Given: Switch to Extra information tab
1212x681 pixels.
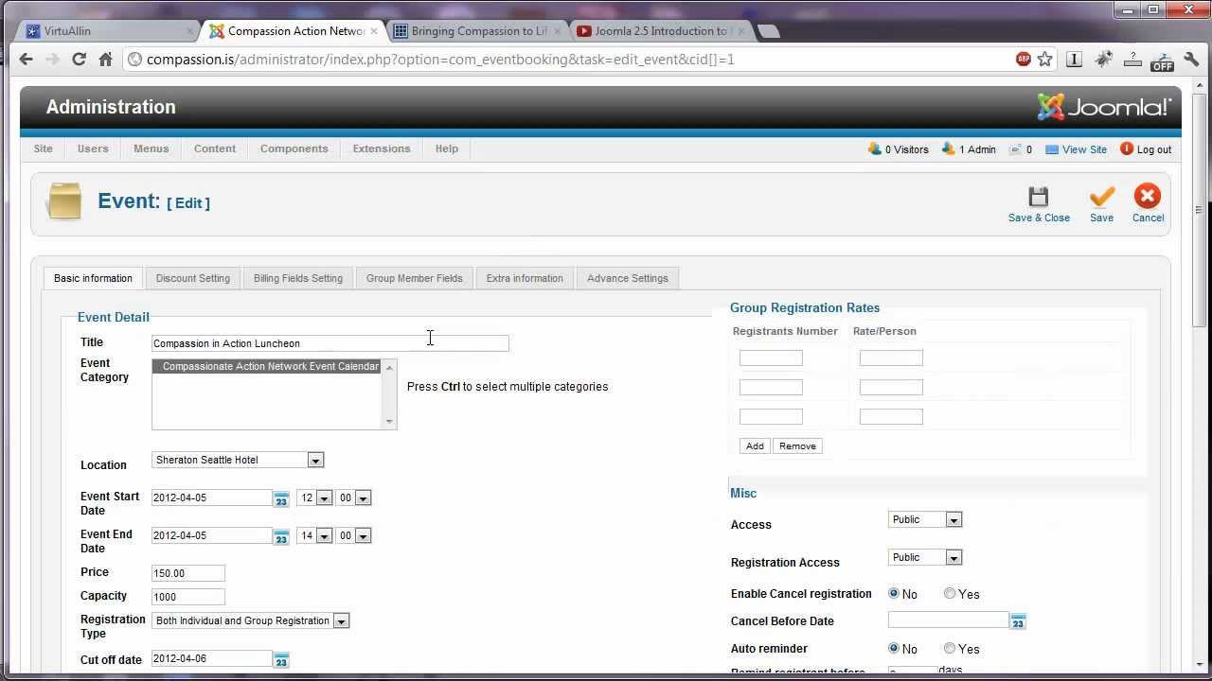Looking at the screenshot, I should tap(525, 278).
